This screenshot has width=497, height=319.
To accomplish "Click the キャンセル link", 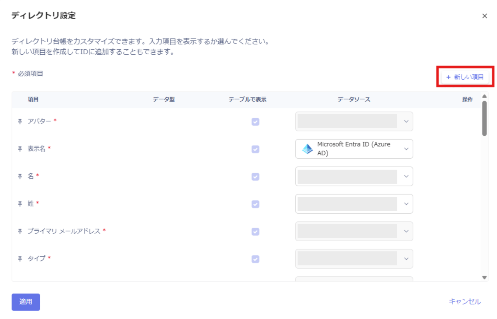I will click(x=465, y=302).
